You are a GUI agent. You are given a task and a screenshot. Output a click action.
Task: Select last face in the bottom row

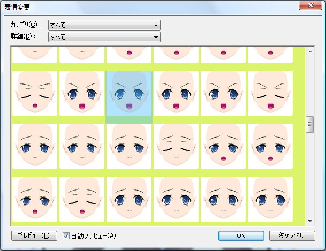[270, 199]
